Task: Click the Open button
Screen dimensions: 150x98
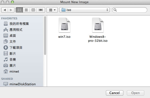Action: coord(136,93)
